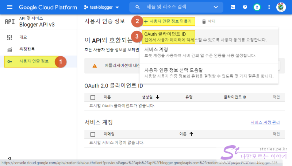Toggle select-all checkbox in OAuth clients table

click(93, 97)
